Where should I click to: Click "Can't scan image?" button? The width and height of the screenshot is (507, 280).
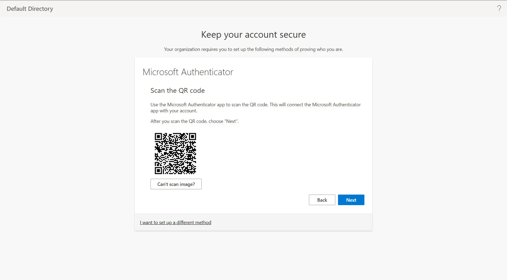pyautogui.click(x=176, y=184)
